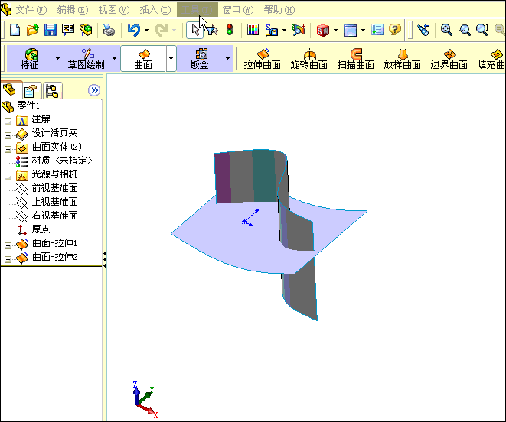Click the red SW cube icon
Screen dimensions: 506x422
(323, 31)
